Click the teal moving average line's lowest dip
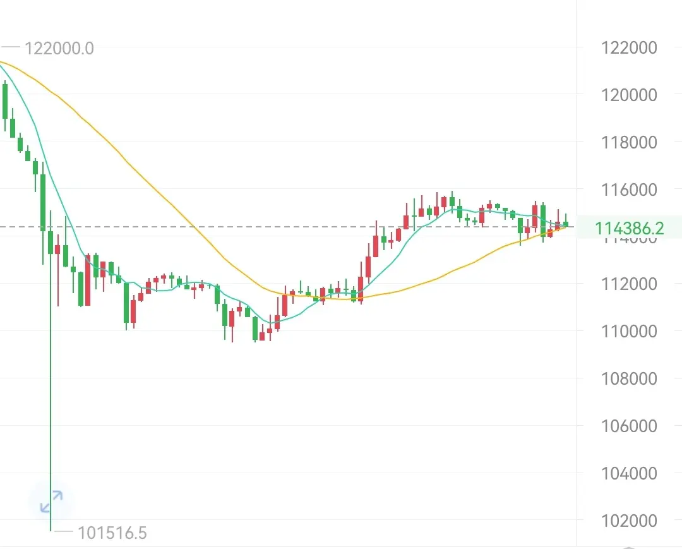The width and height of the screenshot is (682, 549). click(x=272, y=323)
